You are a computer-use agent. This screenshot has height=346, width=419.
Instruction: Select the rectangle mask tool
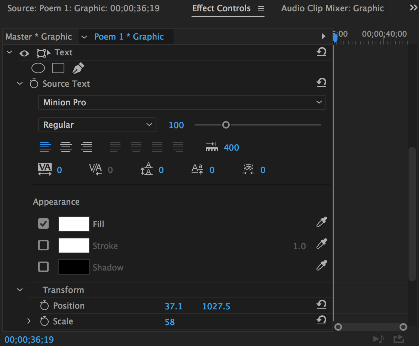pos(58,68)
